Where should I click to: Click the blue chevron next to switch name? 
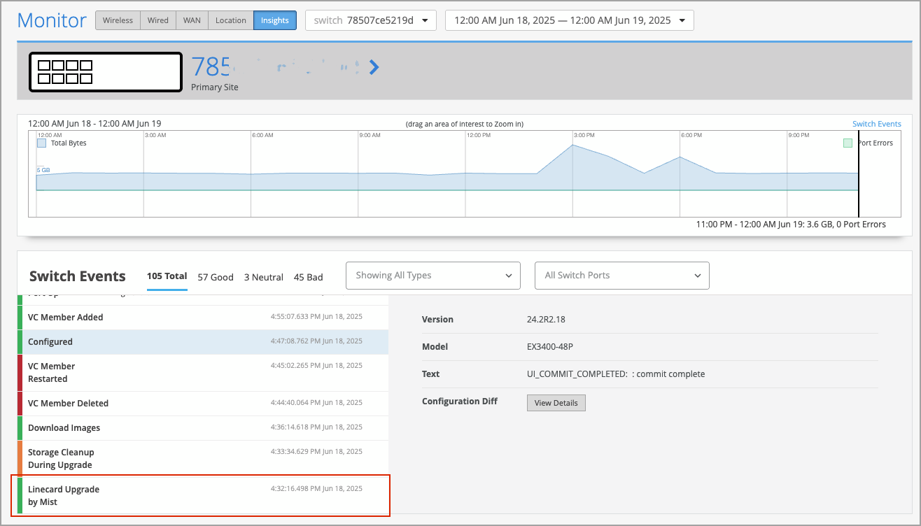[x=374, y=67]
